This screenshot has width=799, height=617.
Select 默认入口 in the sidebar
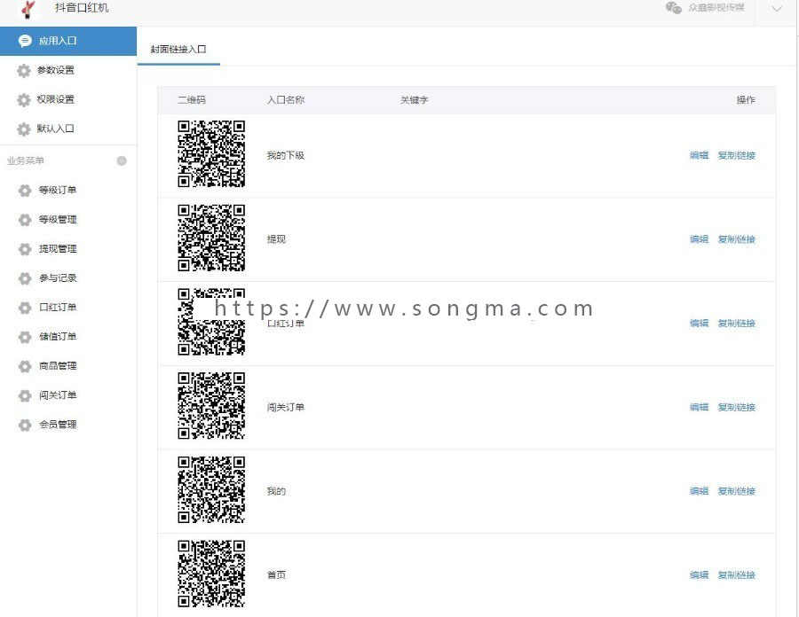[x=56, y=129]
